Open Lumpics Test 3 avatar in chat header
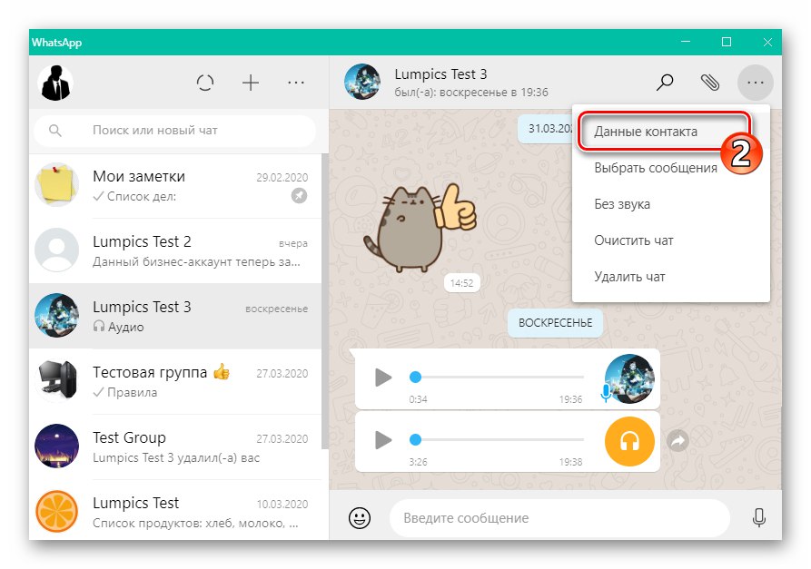The width and height of the screenshot is (811, 569). point(362,83)
